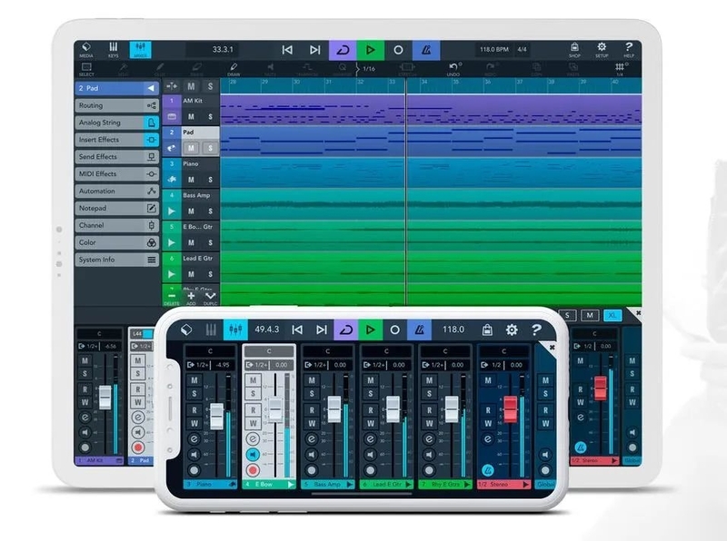
Task: Click the DUPLC duplicate track button
Action: [211, 298]
